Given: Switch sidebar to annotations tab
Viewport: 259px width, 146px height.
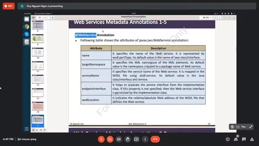Looking at the screenshot, I should coord(37,130).
